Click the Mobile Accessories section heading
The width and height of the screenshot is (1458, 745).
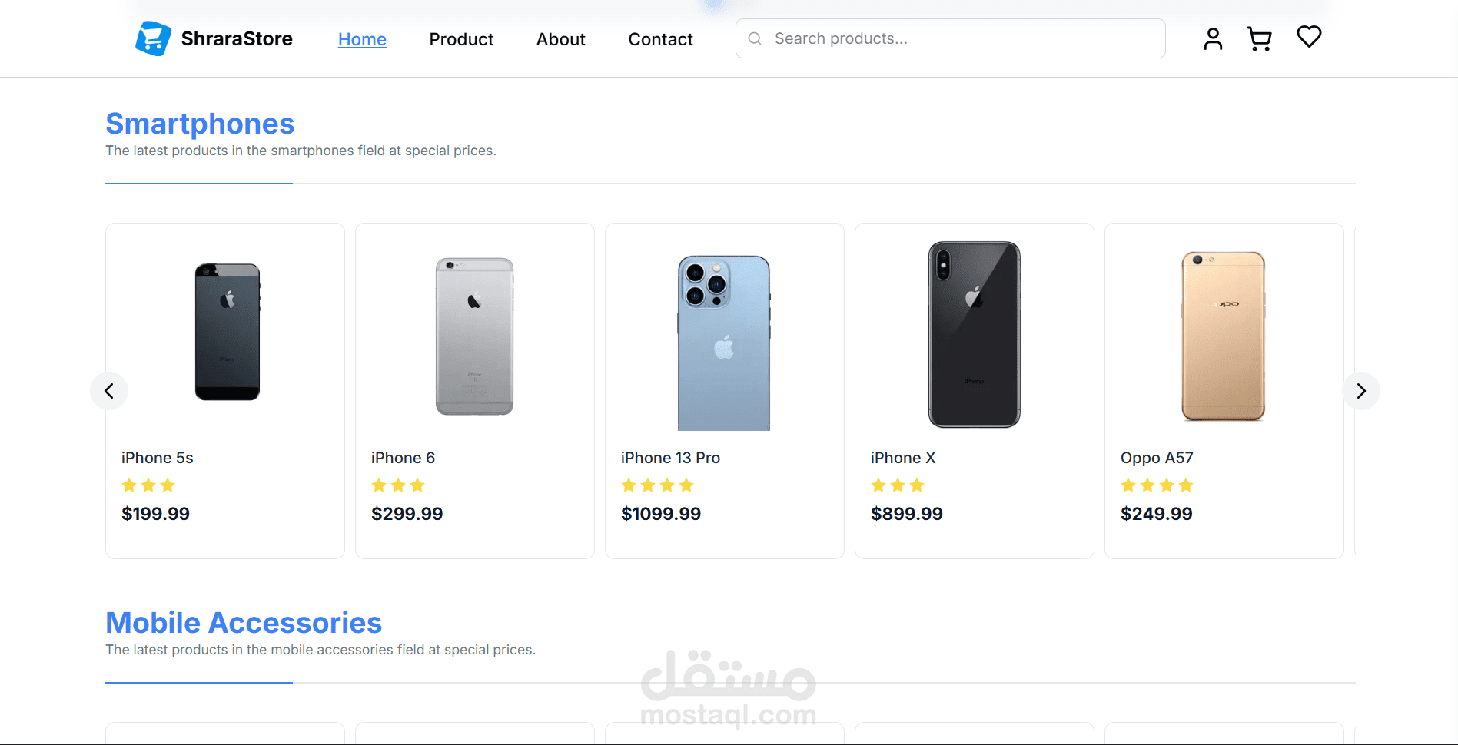tap(244, 623)
